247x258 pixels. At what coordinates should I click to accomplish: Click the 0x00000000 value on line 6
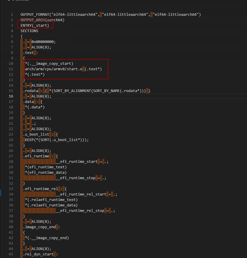click(43, 42)
